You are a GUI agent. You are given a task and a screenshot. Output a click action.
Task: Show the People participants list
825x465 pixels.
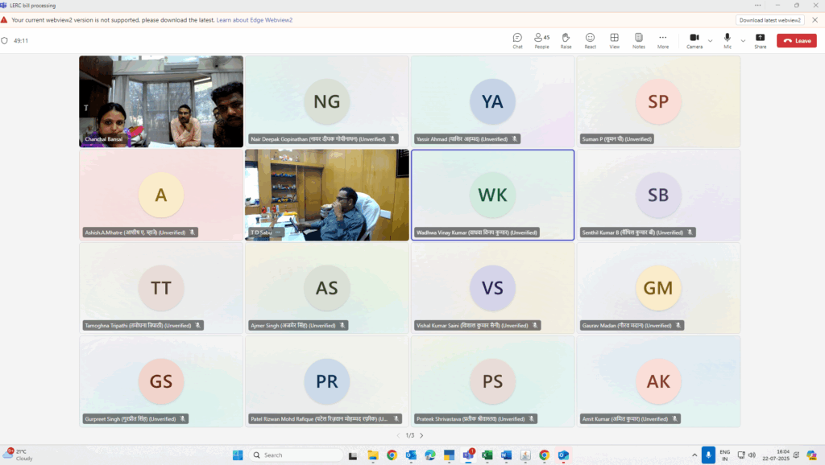tap(541, 39)
